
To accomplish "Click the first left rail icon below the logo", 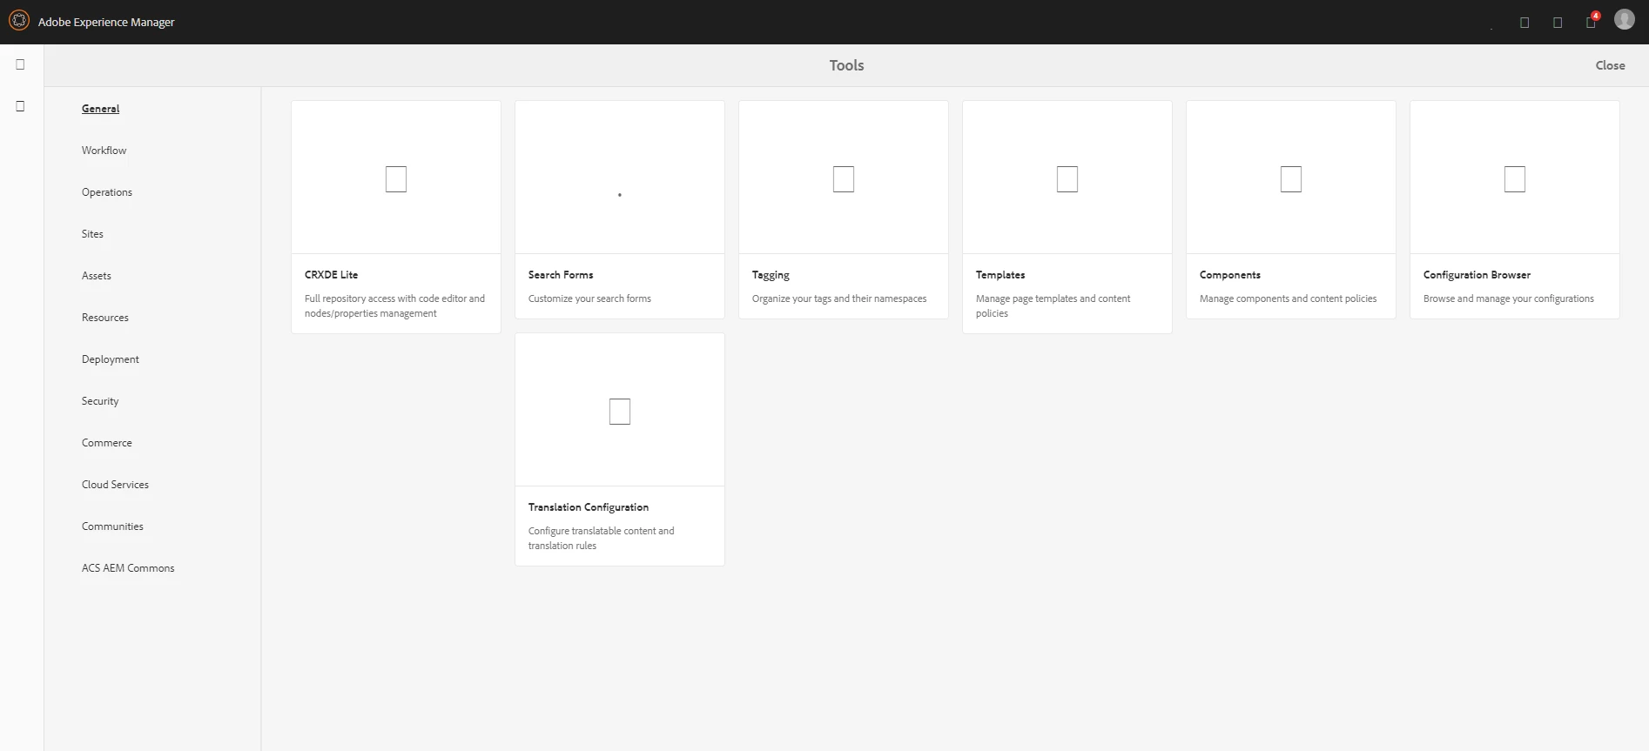I will [x=20, y=64].
